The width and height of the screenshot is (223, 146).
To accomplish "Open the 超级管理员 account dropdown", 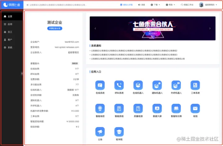I will (208, 5).
